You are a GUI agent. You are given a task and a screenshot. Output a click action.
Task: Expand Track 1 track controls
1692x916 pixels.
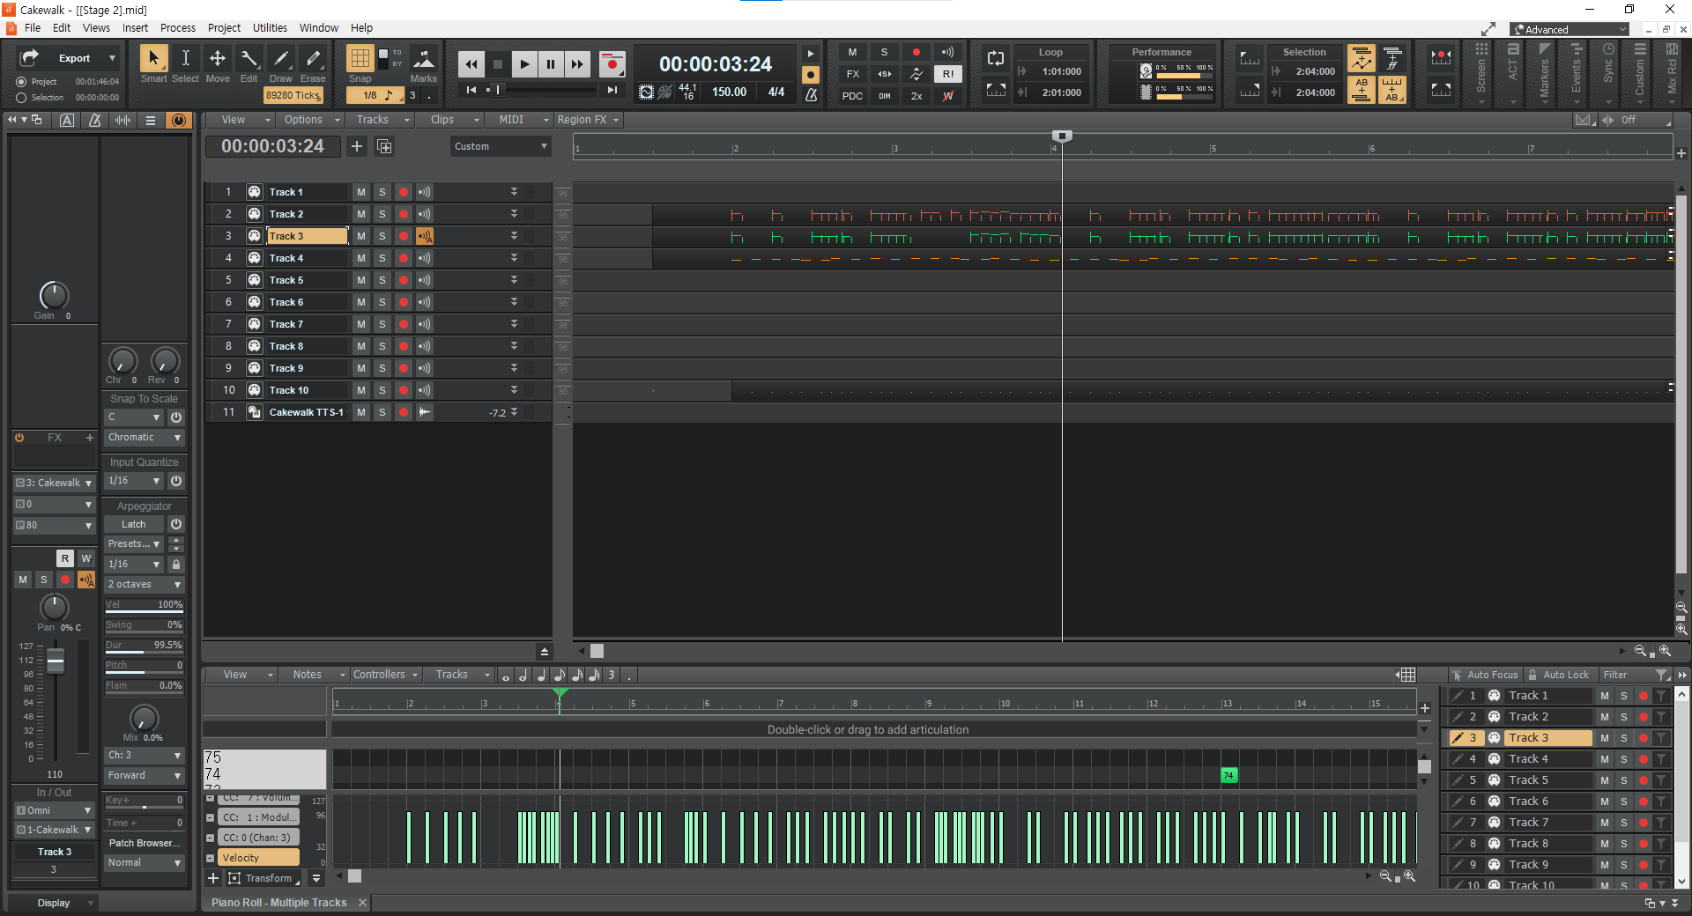pos(514,192)
